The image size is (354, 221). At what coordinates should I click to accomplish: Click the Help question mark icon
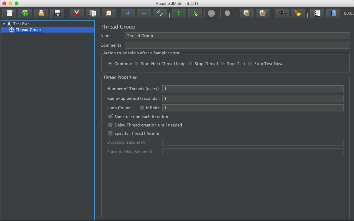(x=333, y=14)
